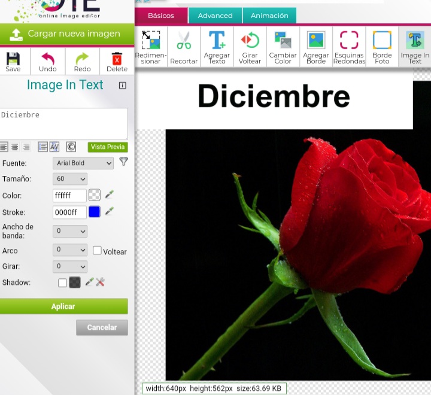Open the Esquinas Redondas tool

click(349, 47)
